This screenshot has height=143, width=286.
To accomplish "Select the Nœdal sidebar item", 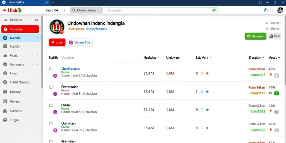I will coord(21,38).
